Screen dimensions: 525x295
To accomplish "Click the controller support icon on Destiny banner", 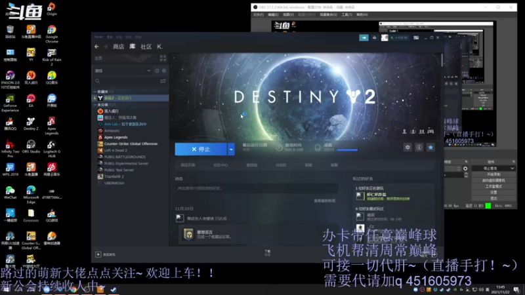I will [430, 132].
